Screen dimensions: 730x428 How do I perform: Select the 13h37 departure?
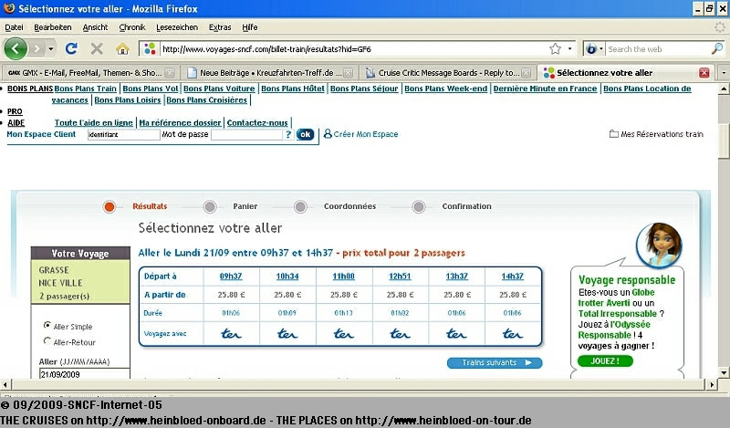[x=457, y=277]
